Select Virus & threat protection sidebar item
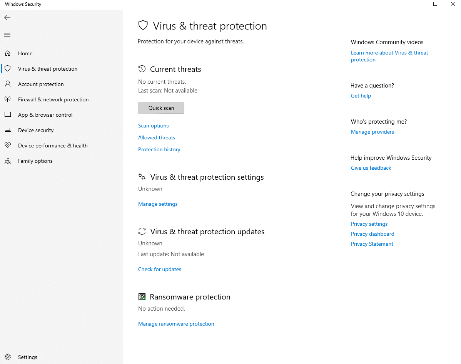Viewport: 461px width, 364px height. (x=48, y=69)
